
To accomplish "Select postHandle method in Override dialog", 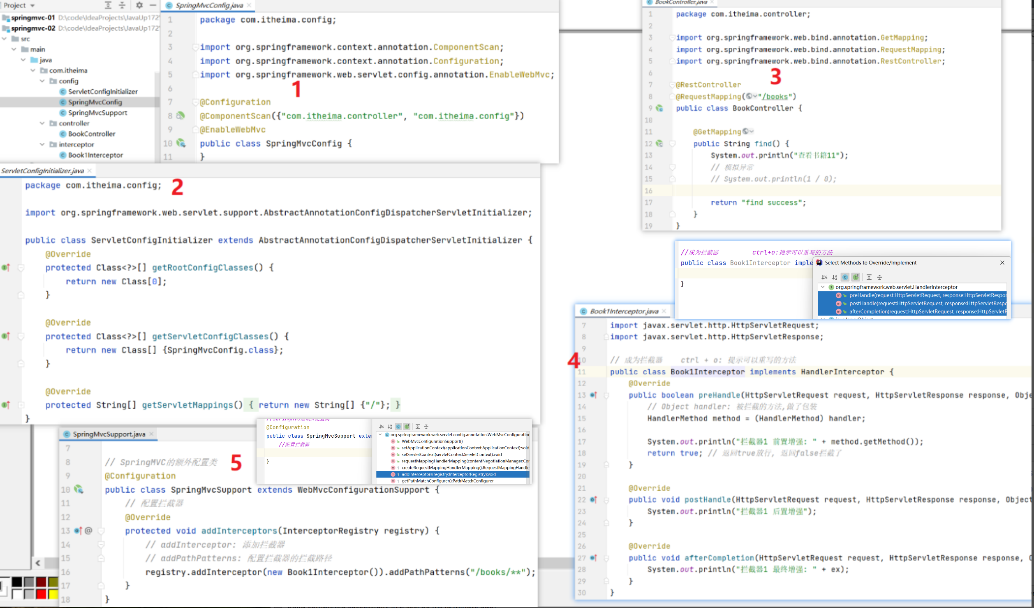I will pos(912,304).
